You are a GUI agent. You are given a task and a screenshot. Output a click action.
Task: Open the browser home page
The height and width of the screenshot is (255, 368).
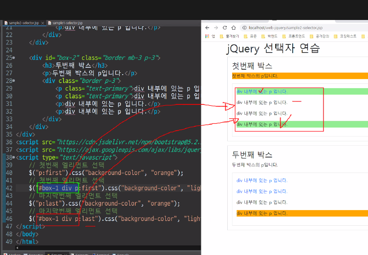233,28
